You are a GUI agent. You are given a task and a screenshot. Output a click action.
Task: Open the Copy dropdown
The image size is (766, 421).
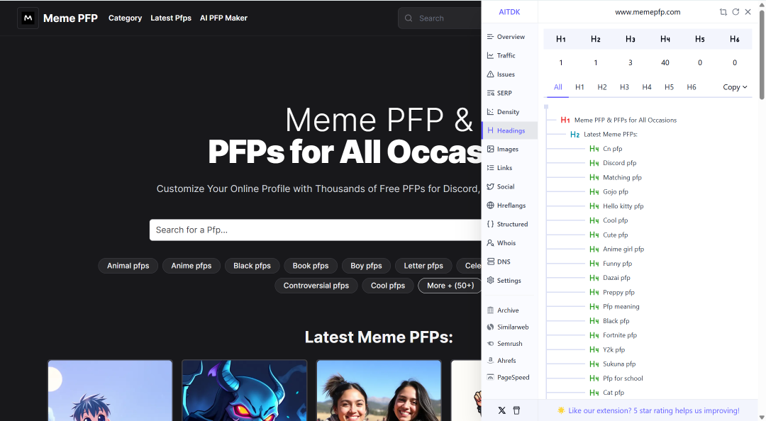point(736,87)
